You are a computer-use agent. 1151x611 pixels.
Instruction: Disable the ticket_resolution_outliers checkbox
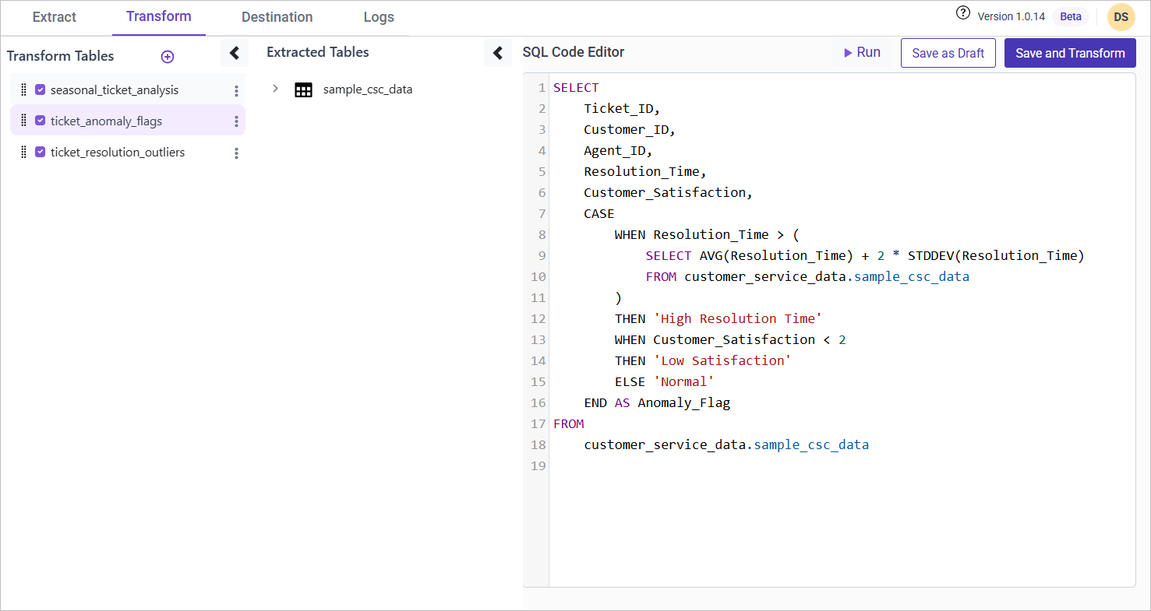[x=41, y=152]
